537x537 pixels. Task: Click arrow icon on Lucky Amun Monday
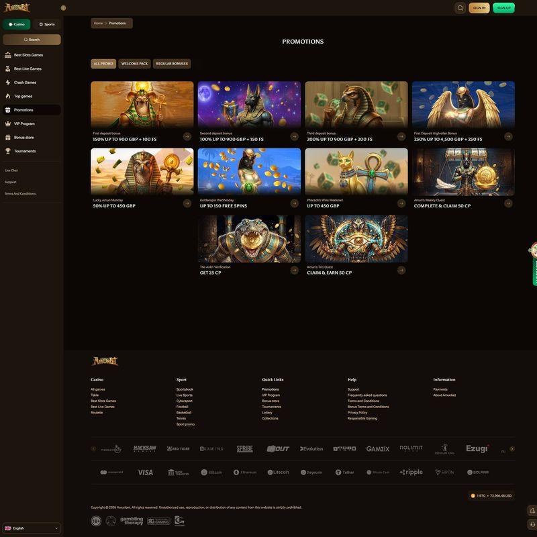pyautogui.click(x=187, y=203)
